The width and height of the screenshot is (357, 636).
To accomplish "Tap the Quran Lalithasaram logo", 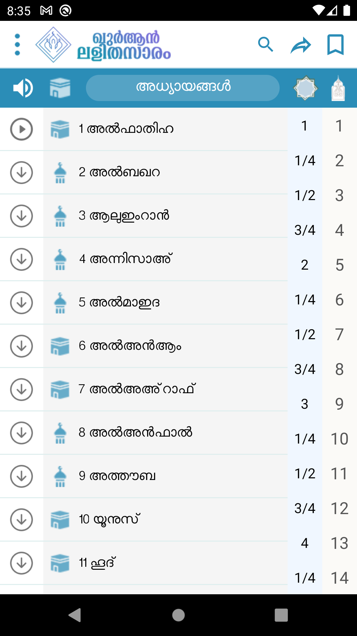I will tap(103, 45).
